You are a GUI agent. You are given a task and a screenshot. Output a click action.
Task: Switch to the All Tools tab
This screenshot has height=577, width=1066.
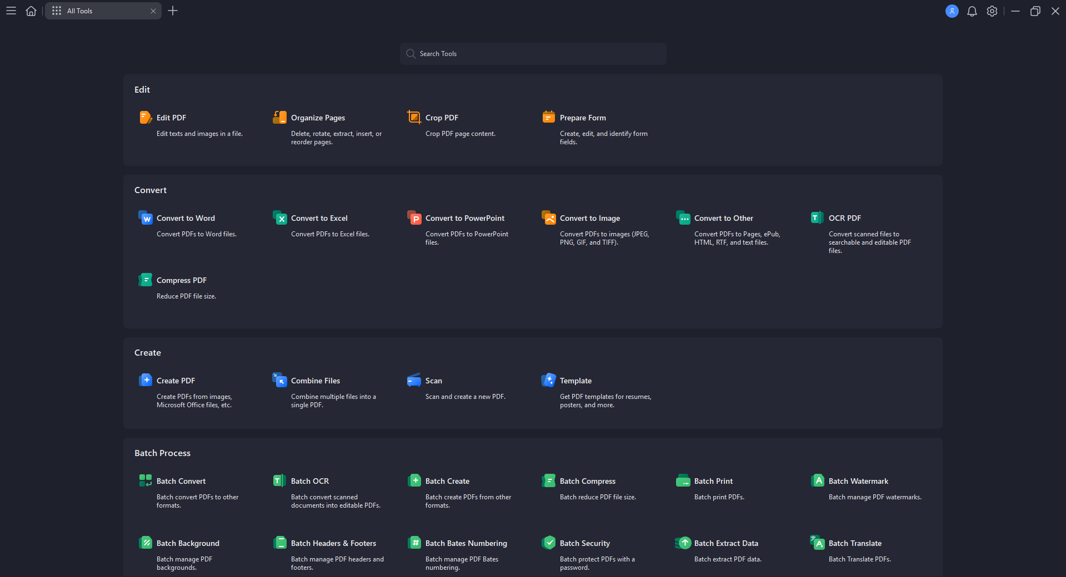click(103, 11)
